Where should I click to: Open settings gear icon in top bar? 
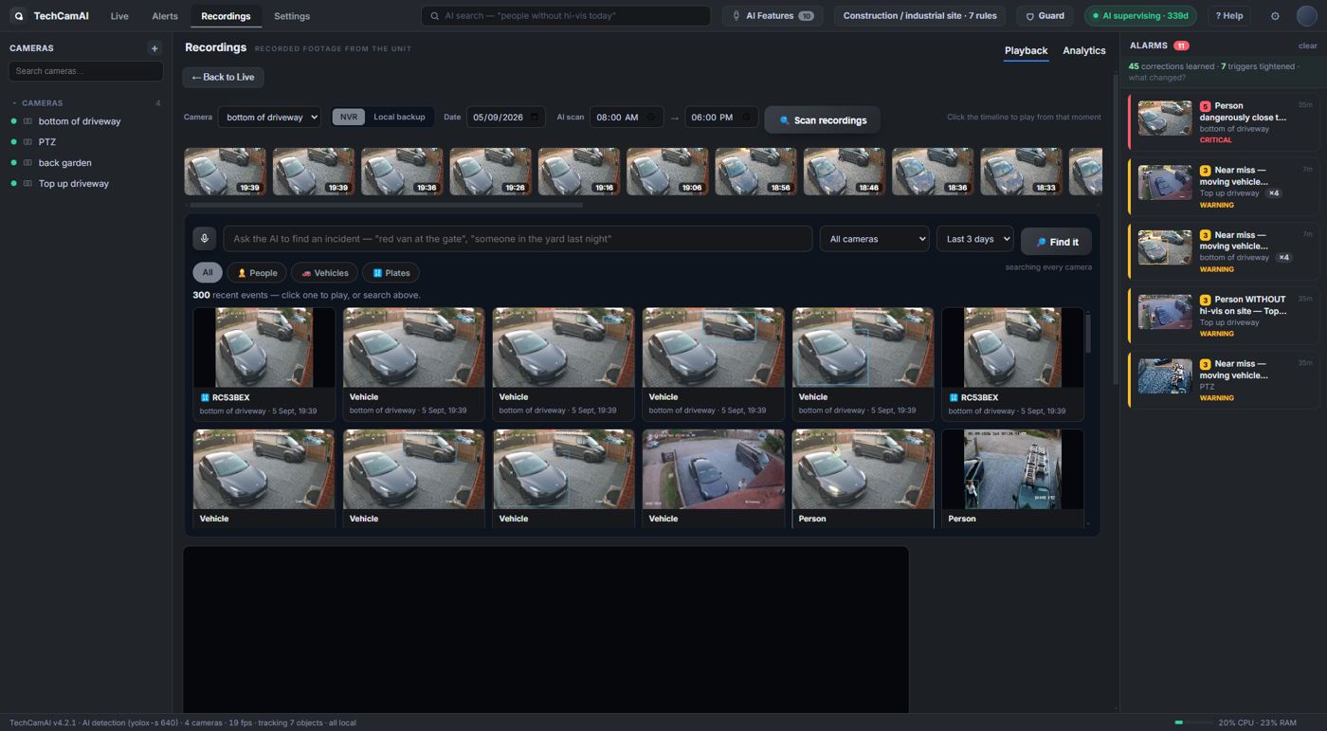[x=1275, y=16]
